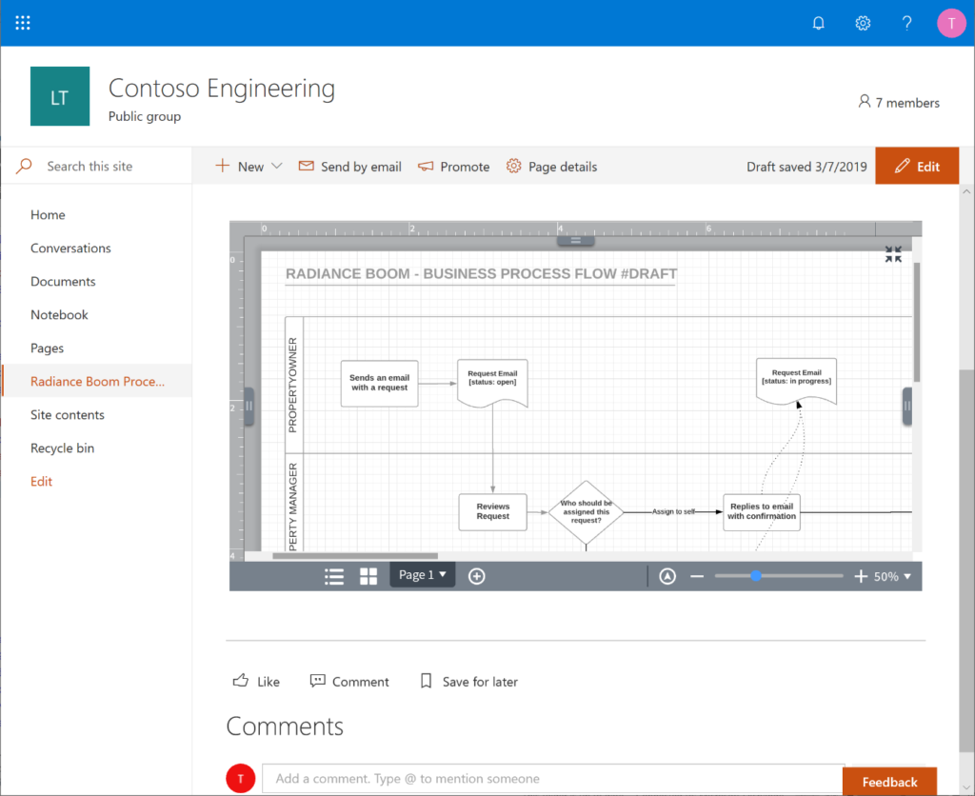
Task: Click the compass reset view icon
Action: (x=667, y=576)
